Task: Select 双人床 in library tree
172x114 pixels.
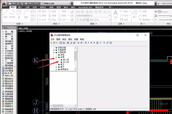Action: (66, 62)
